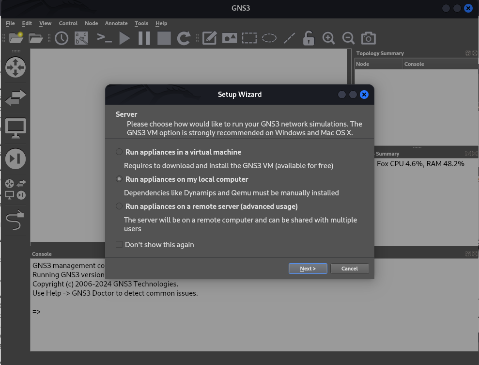Float the Servers Summary panel
Screen dimensions: 479x365
coord(468,154)
